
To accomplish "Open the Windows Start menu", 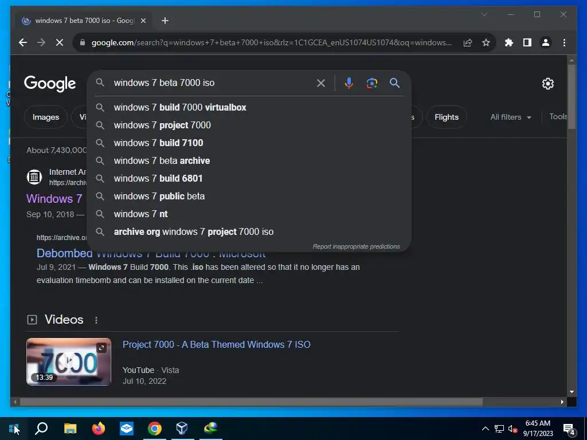I will (14, 429).
